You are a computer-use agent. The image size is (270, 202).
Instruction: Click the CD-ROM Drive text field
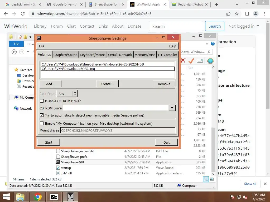116,108
